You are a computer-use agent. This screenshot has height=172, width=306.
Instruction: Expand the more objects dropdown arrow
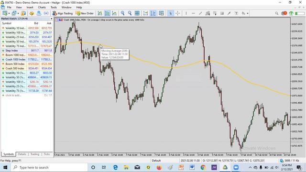click(248, 13)
